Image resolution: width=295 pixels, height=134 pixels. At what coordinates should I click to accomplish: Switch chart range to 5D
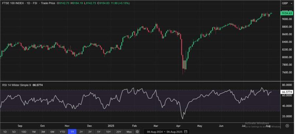[14, 132]
